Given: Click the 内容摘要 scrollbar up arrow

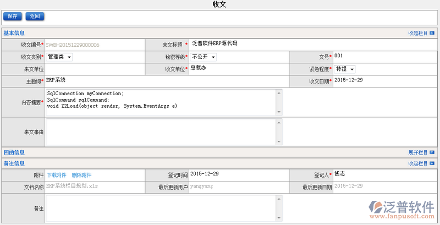Looking at the screenshot, I should (x=279, y=93).
